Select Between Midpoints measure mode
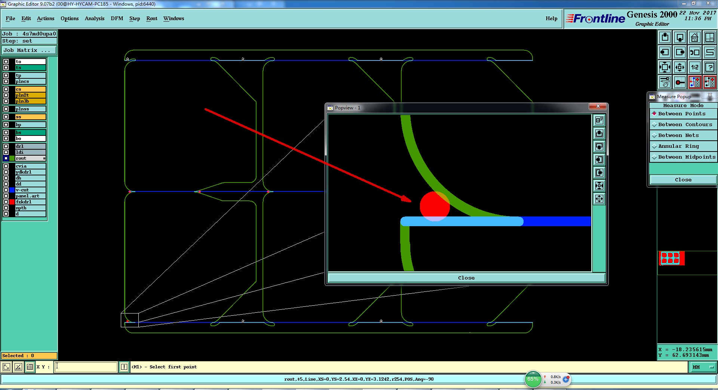Viewport: 718px width, 390px height. tap(683, 157)
